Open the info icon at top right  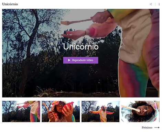pos(159,4)
